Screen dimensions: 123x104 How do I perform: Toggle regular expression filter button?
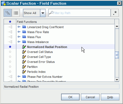115,13
